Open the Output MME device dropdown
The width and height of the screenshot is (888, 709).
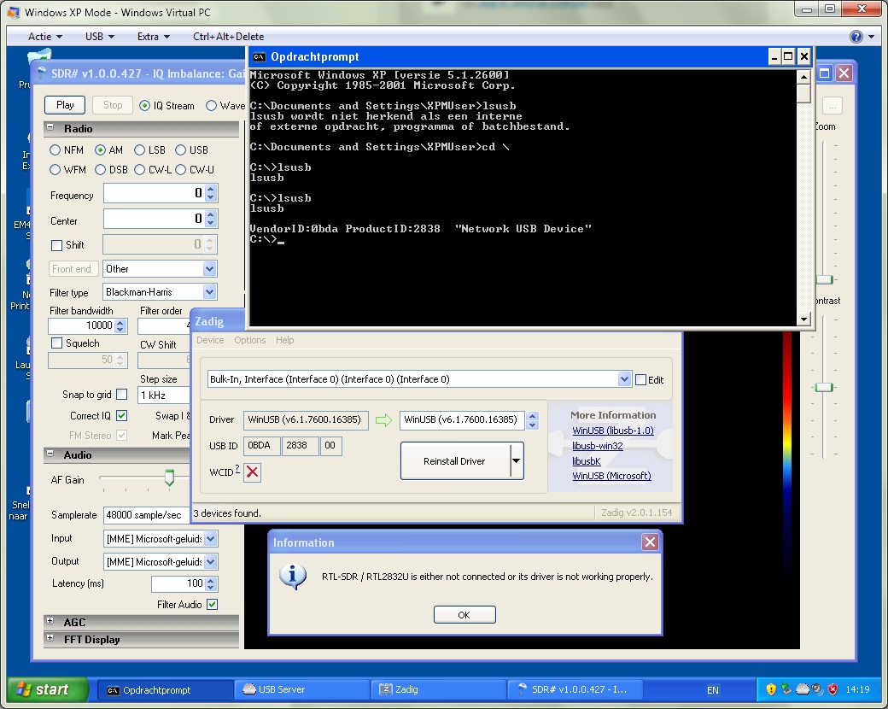pyautogui.click(x=210, y=561)
